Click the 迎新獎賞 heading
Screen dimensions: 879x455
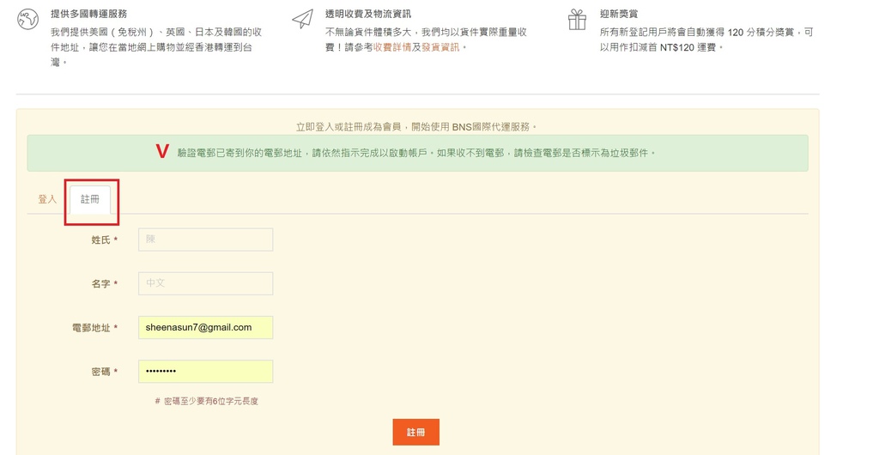coord(618,15)
